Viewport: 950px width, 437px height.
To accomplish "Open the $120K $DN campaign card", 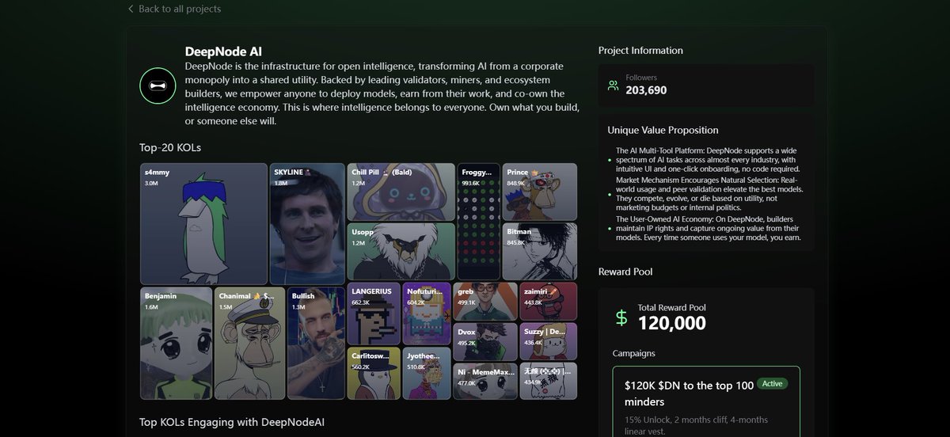I will [705, 404].
